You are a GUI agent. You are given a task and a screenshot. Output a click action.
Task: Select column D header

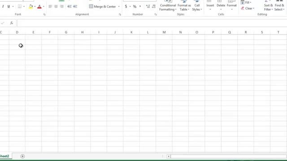(17, 32)
